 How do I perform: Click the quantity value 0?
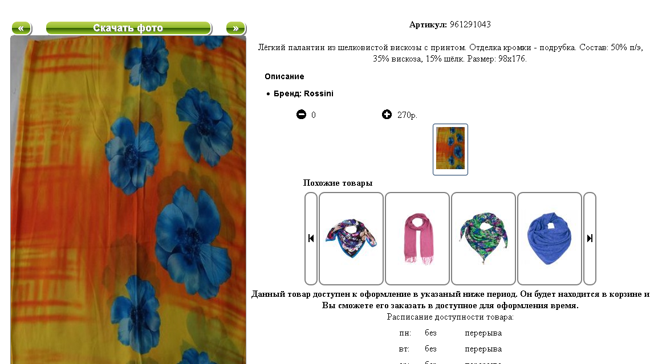click(314, 115)
